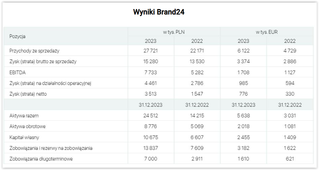Click the value "7 609"
Screen dimensions: 319x170
tap(197, 148)
